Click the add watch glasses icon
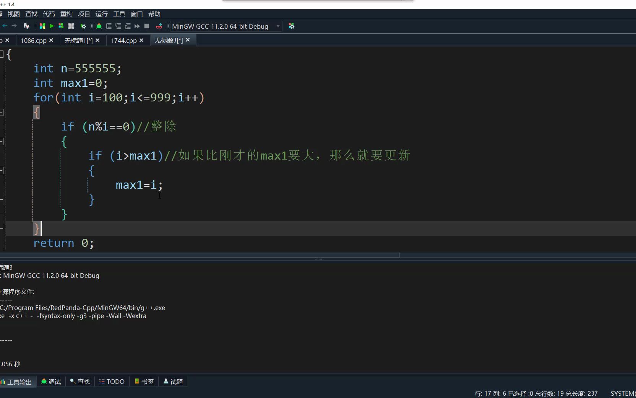636x398 pixels. [159, 26]
